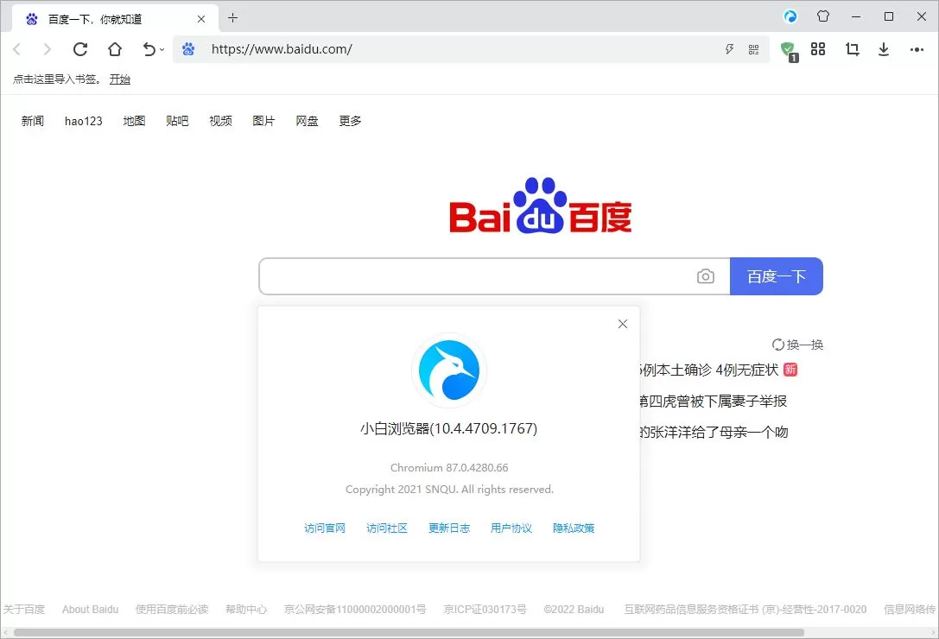This screenshot has width=939, height=639.
Task: Click 换一换 to refresh trending topics
Action: [796, 344]
